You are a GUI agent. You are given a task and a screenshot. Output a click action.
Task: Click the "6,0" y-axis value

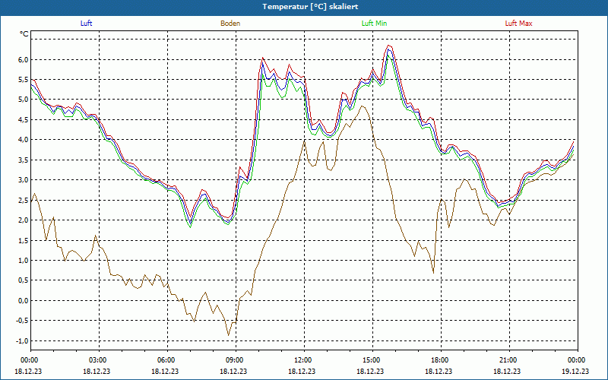pos(24,59)
